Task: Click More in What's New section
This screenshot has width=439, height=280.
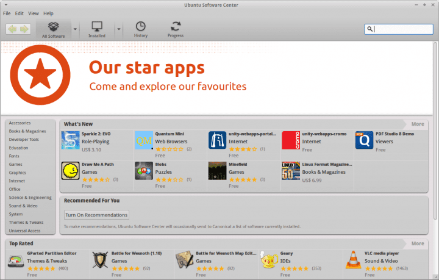Action: point(418,124)
